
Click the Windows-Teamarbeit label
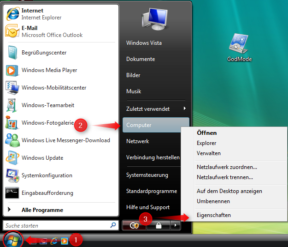click(48, 105)
